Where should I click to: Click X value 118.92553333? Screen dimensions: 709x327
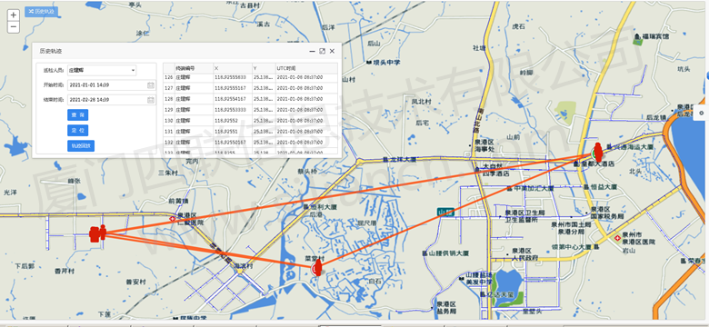pyautogui.click(x=230, y=109)
